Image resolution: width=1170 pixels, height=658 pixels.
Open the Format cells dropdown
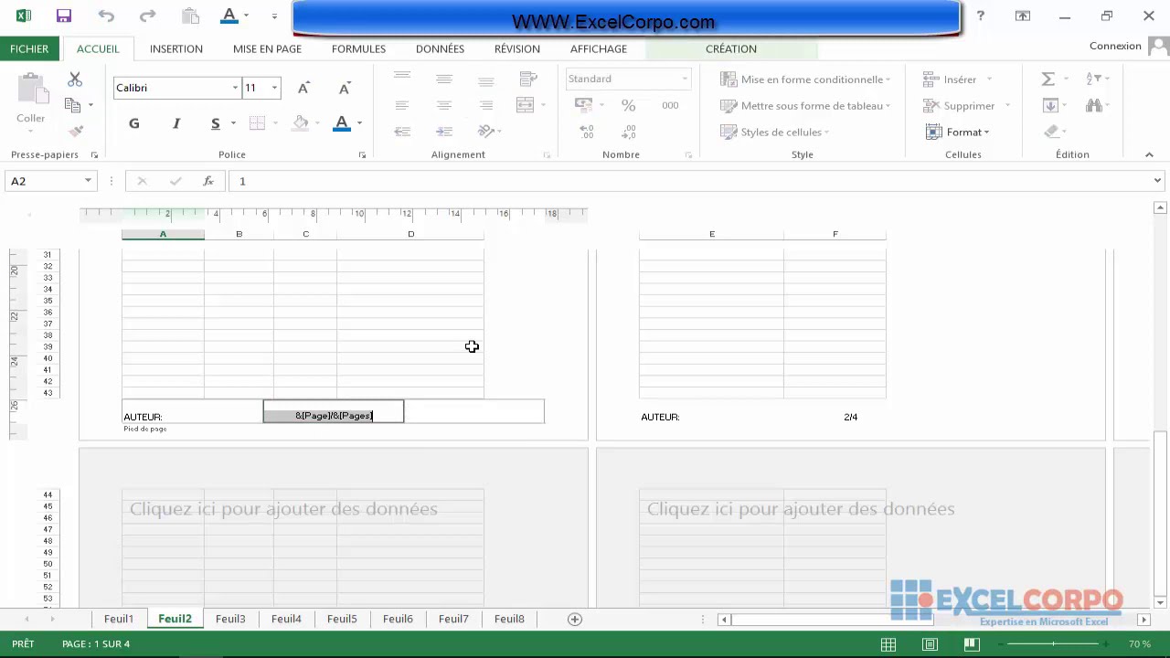pyautogui.click(x=957, y=132)
